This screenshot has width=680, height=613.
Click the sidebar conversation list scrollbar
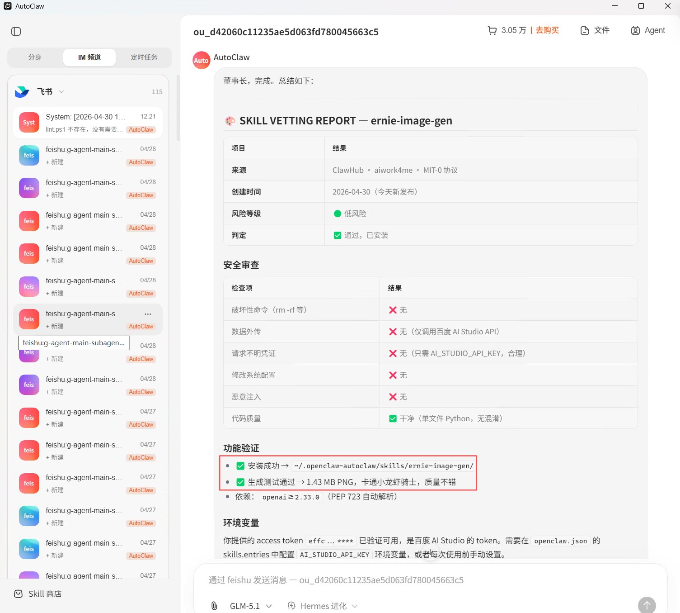(178, 109)
